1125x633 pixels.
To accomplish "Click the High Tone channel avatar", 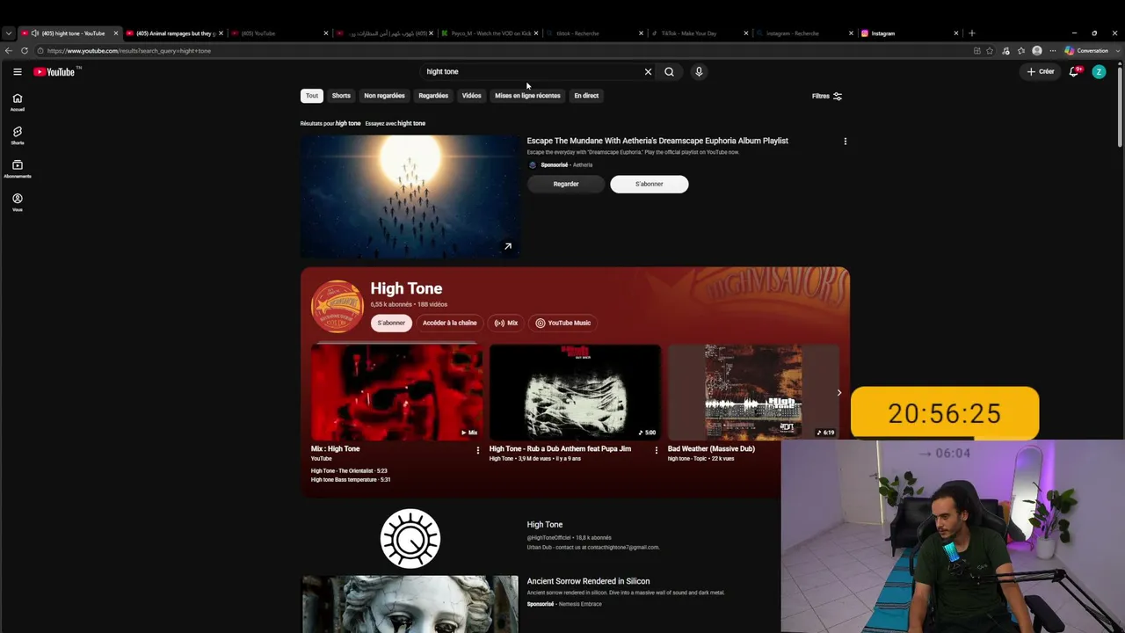I will [x=337, y=306].
